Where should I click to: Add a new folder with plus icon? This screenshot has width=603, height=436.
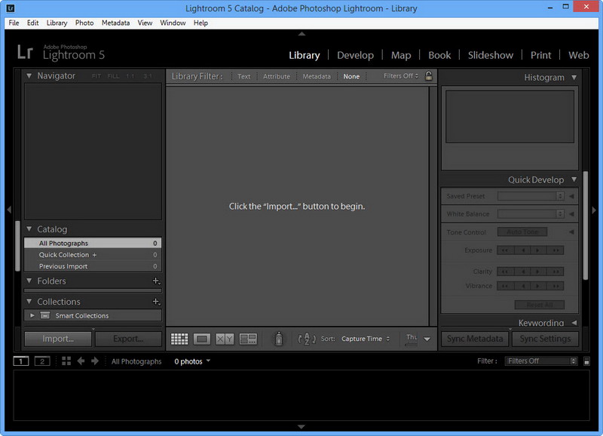(x=156, y=281)
